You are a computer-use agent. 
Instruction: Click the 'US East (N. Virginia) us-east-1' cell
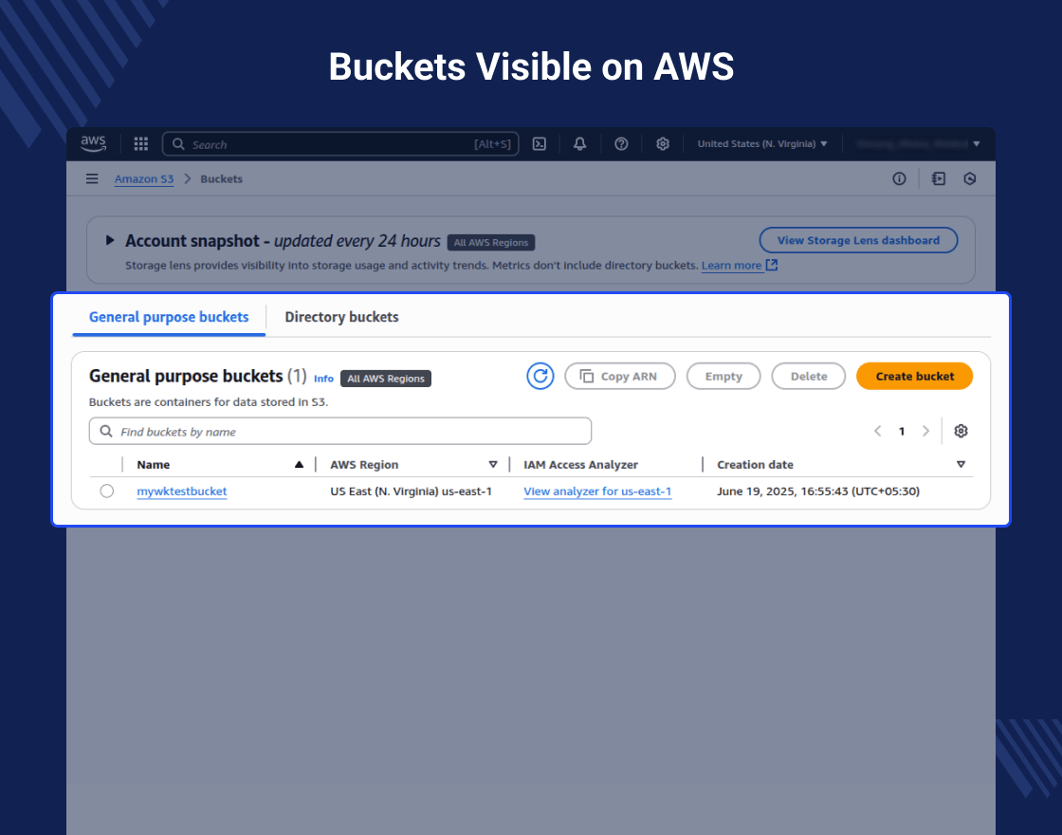coord(412,492)
